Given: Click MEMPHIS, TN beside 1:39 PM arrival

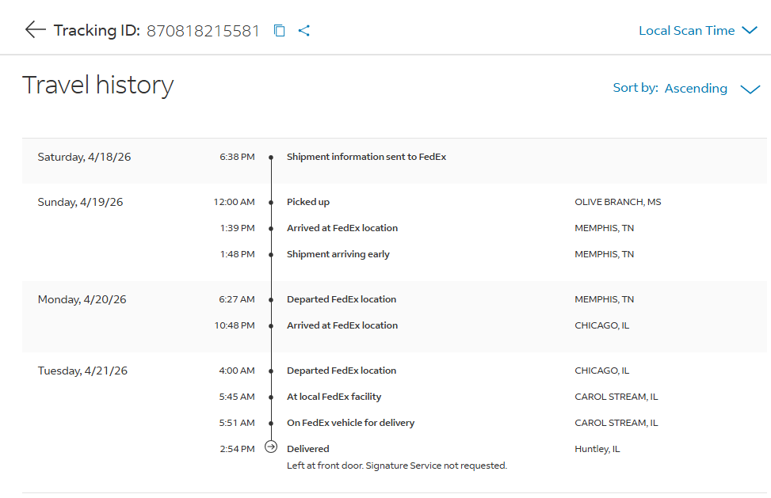Looking at the screenshot, I should tap(605, 228).
